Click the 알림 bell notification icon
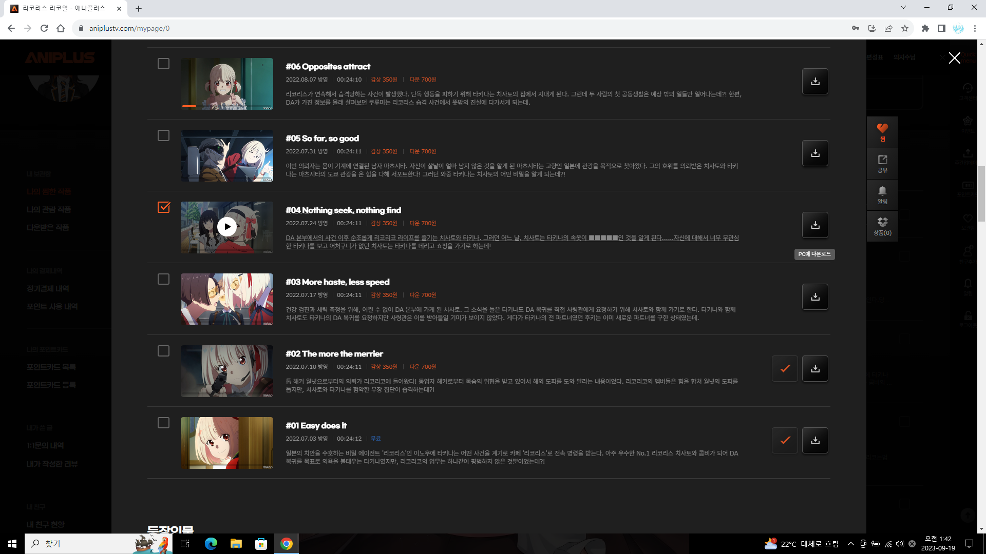 point(882,195)
